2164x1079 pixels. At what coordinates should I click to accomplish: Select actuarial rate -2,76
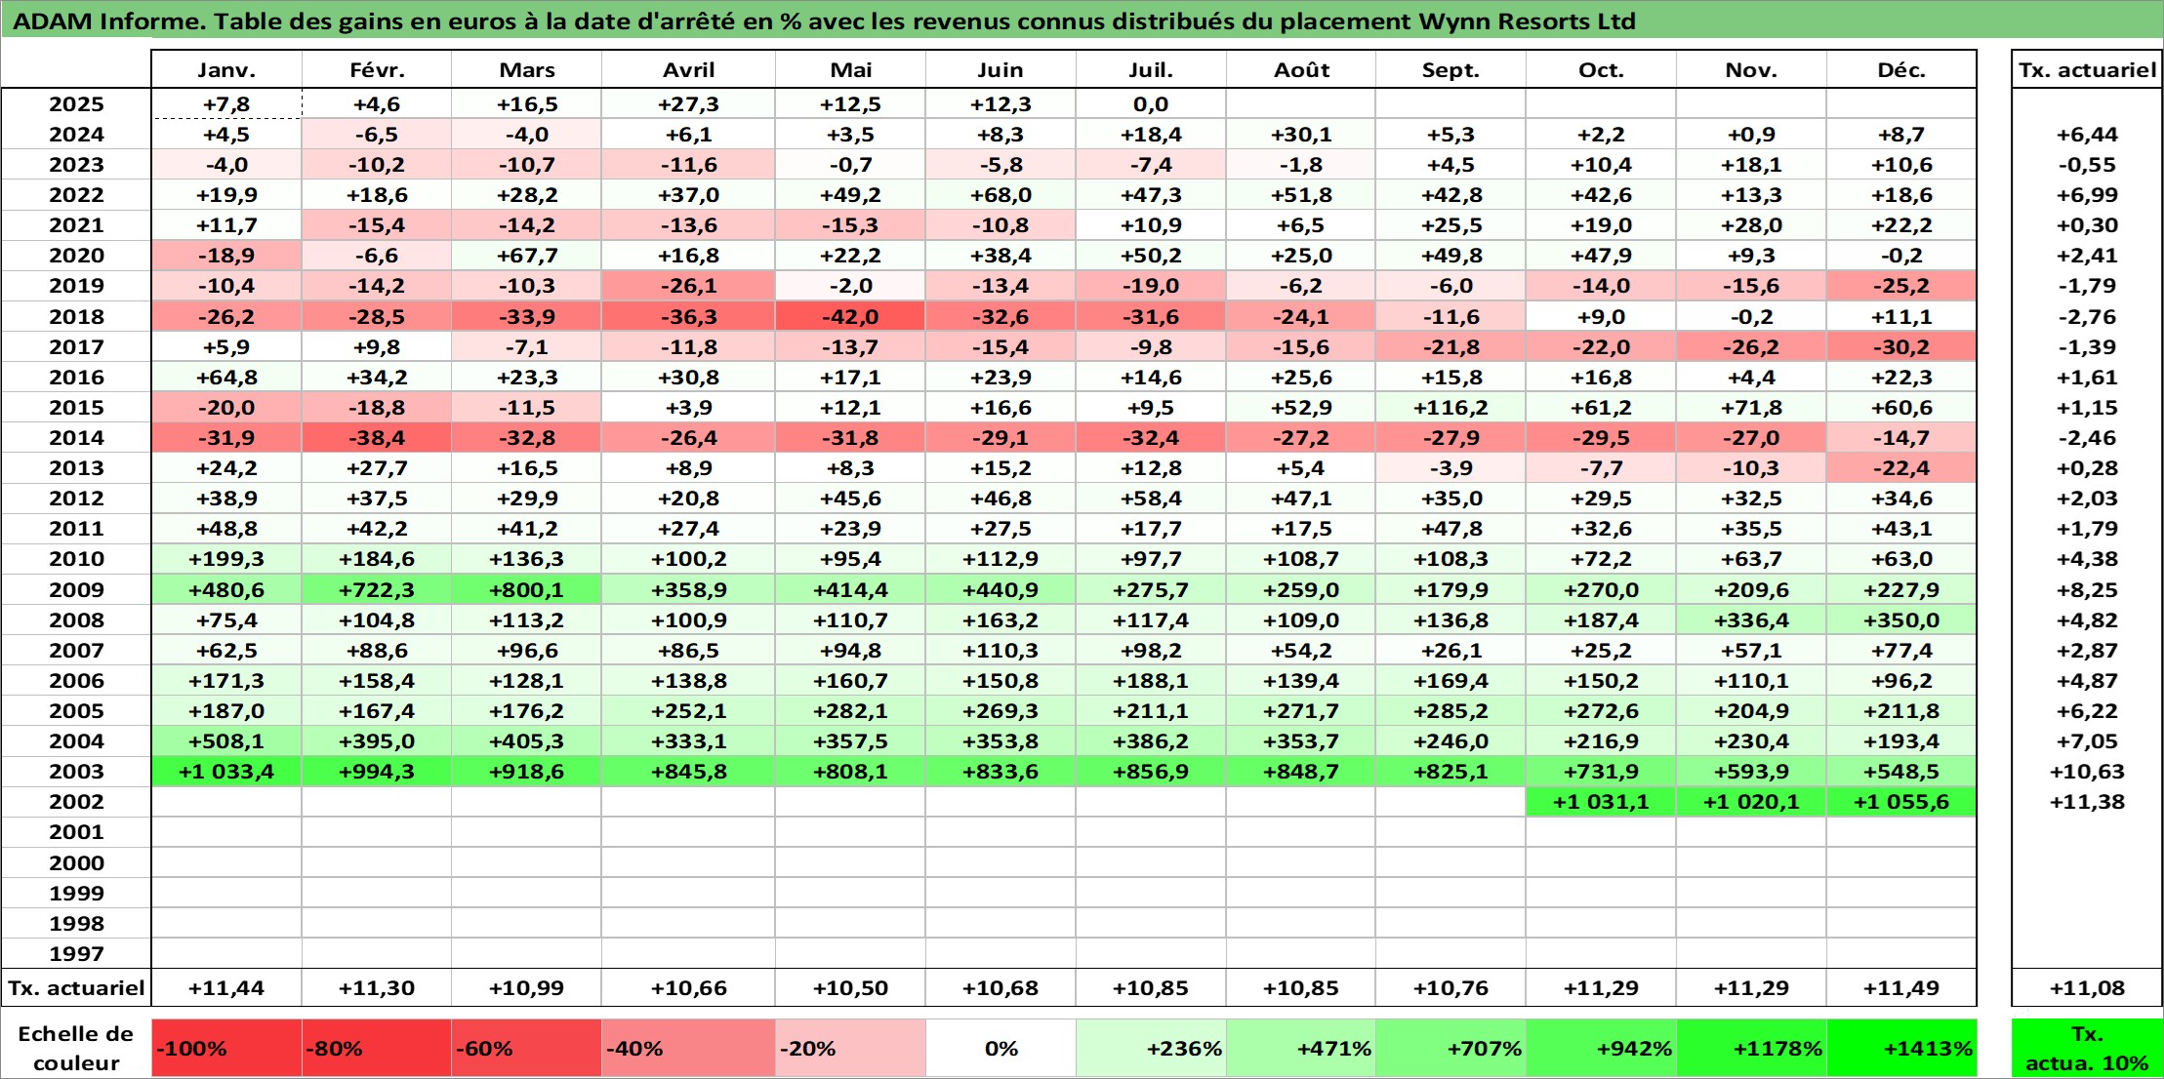tap(2087, 316)
